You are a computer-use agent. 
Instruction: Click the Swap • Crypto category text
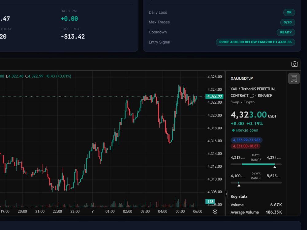click(x=243, y=102)
